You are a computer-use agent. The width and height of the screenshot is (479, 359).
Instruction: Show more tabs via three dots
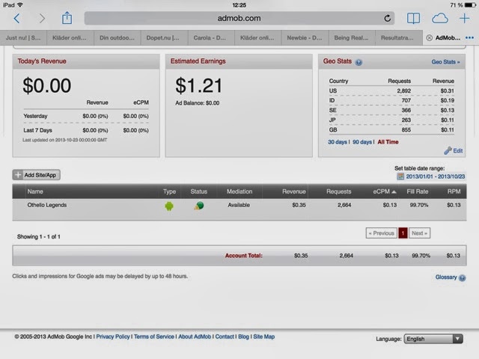469,38
